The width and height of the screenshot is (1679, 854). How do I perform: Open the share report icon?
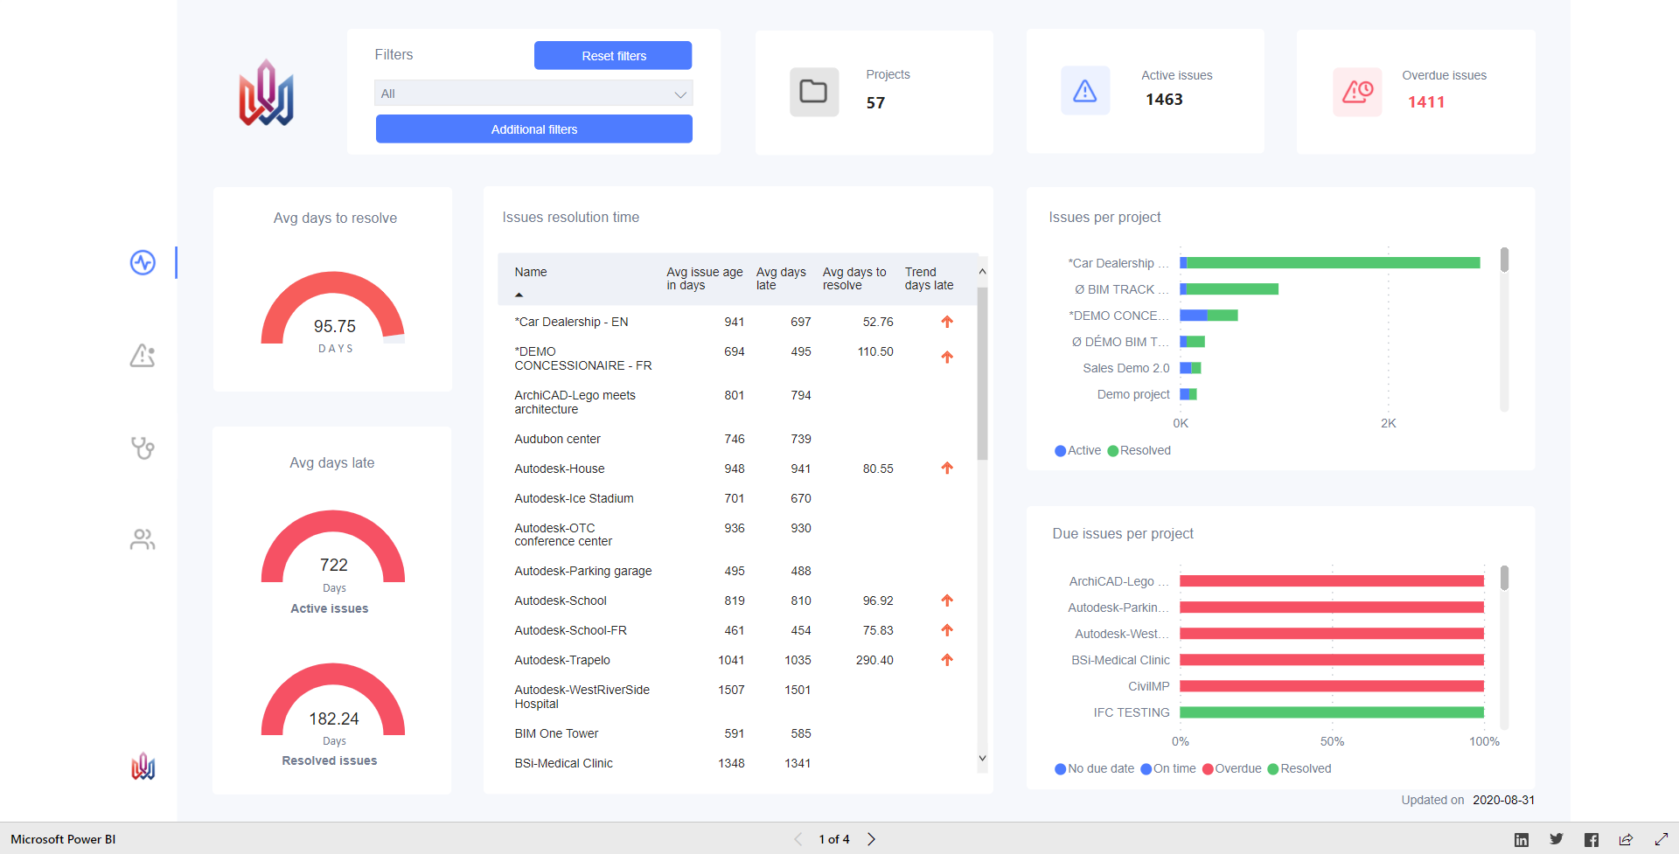1627,839
